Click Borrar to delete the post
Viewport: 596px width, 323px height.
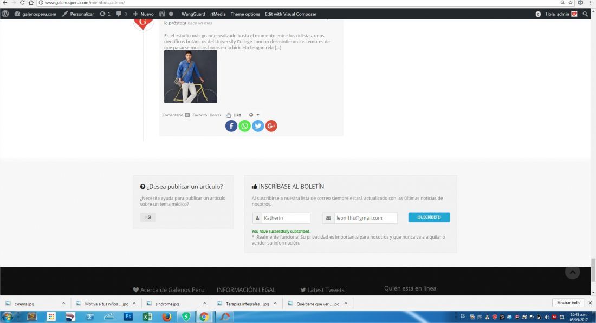click(215, 115)
